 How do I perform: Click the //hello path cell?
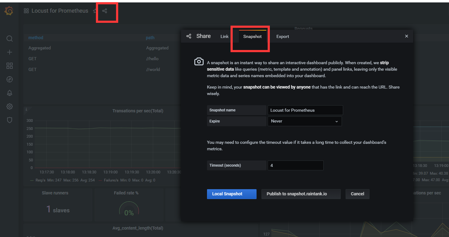[152, 59]
